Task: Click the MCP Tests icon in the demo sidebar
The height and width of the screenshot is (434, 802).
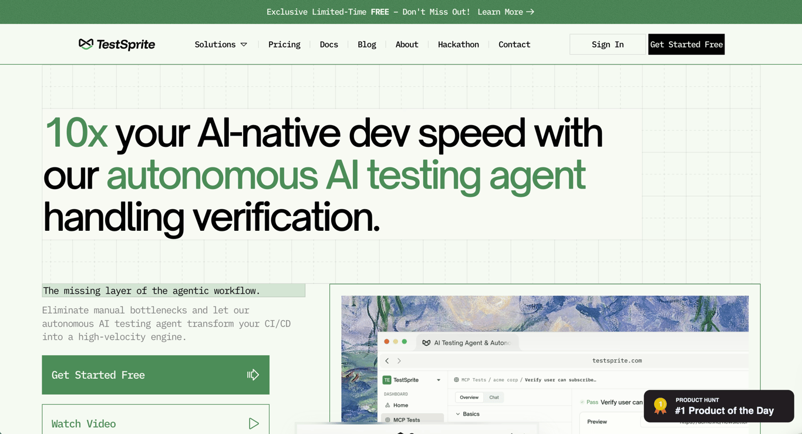Action: point(387,420)
